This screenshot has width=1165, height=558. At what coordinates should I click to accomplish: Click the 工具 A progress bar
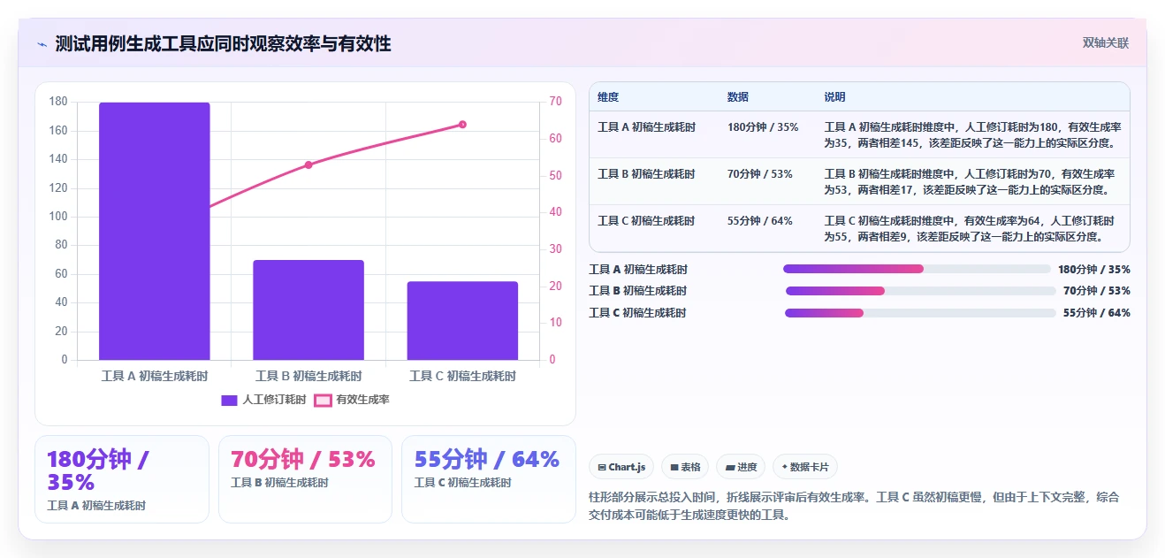click(x=917, y=269)
